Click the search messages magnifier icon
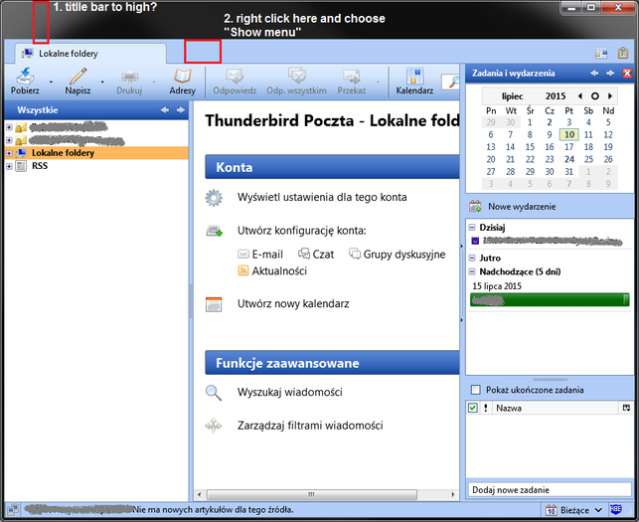 (214, 393)
